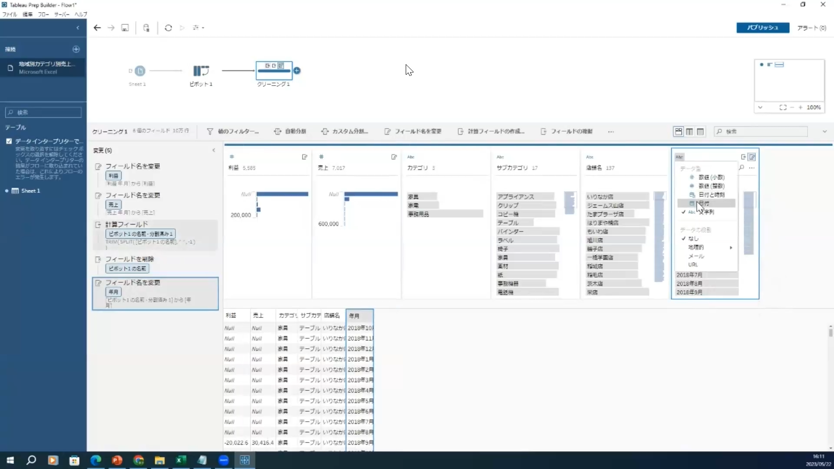Open the ファイル menu
Viewport: 834px width, 469px height.
click(x=10, y=14)
